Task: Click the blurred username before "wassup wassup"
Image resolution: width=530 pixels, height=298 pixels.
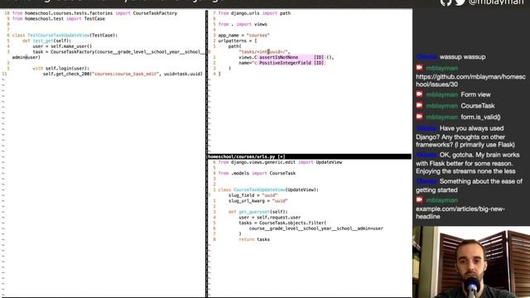Action: click(426, 57)
